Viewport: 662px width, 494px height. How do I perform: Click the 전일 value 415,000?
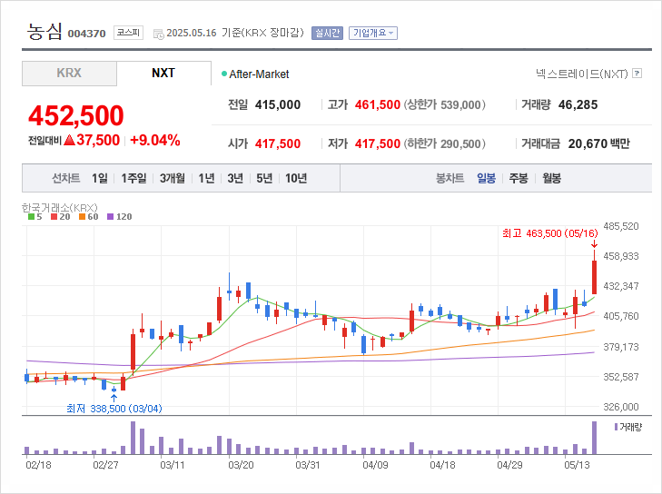(278, 104)
